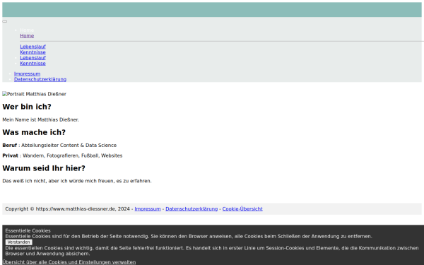Open 'Übersicht über alle Cookies und Einstellungen verwalten'
Image resolution: width=424 pixels, height=265 pixels.
click(x=69, y=262)
